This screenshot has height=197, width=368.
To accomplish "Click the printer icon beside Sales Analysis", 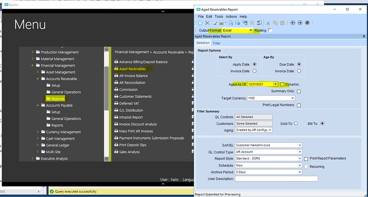I will click(x=116, y=152).
